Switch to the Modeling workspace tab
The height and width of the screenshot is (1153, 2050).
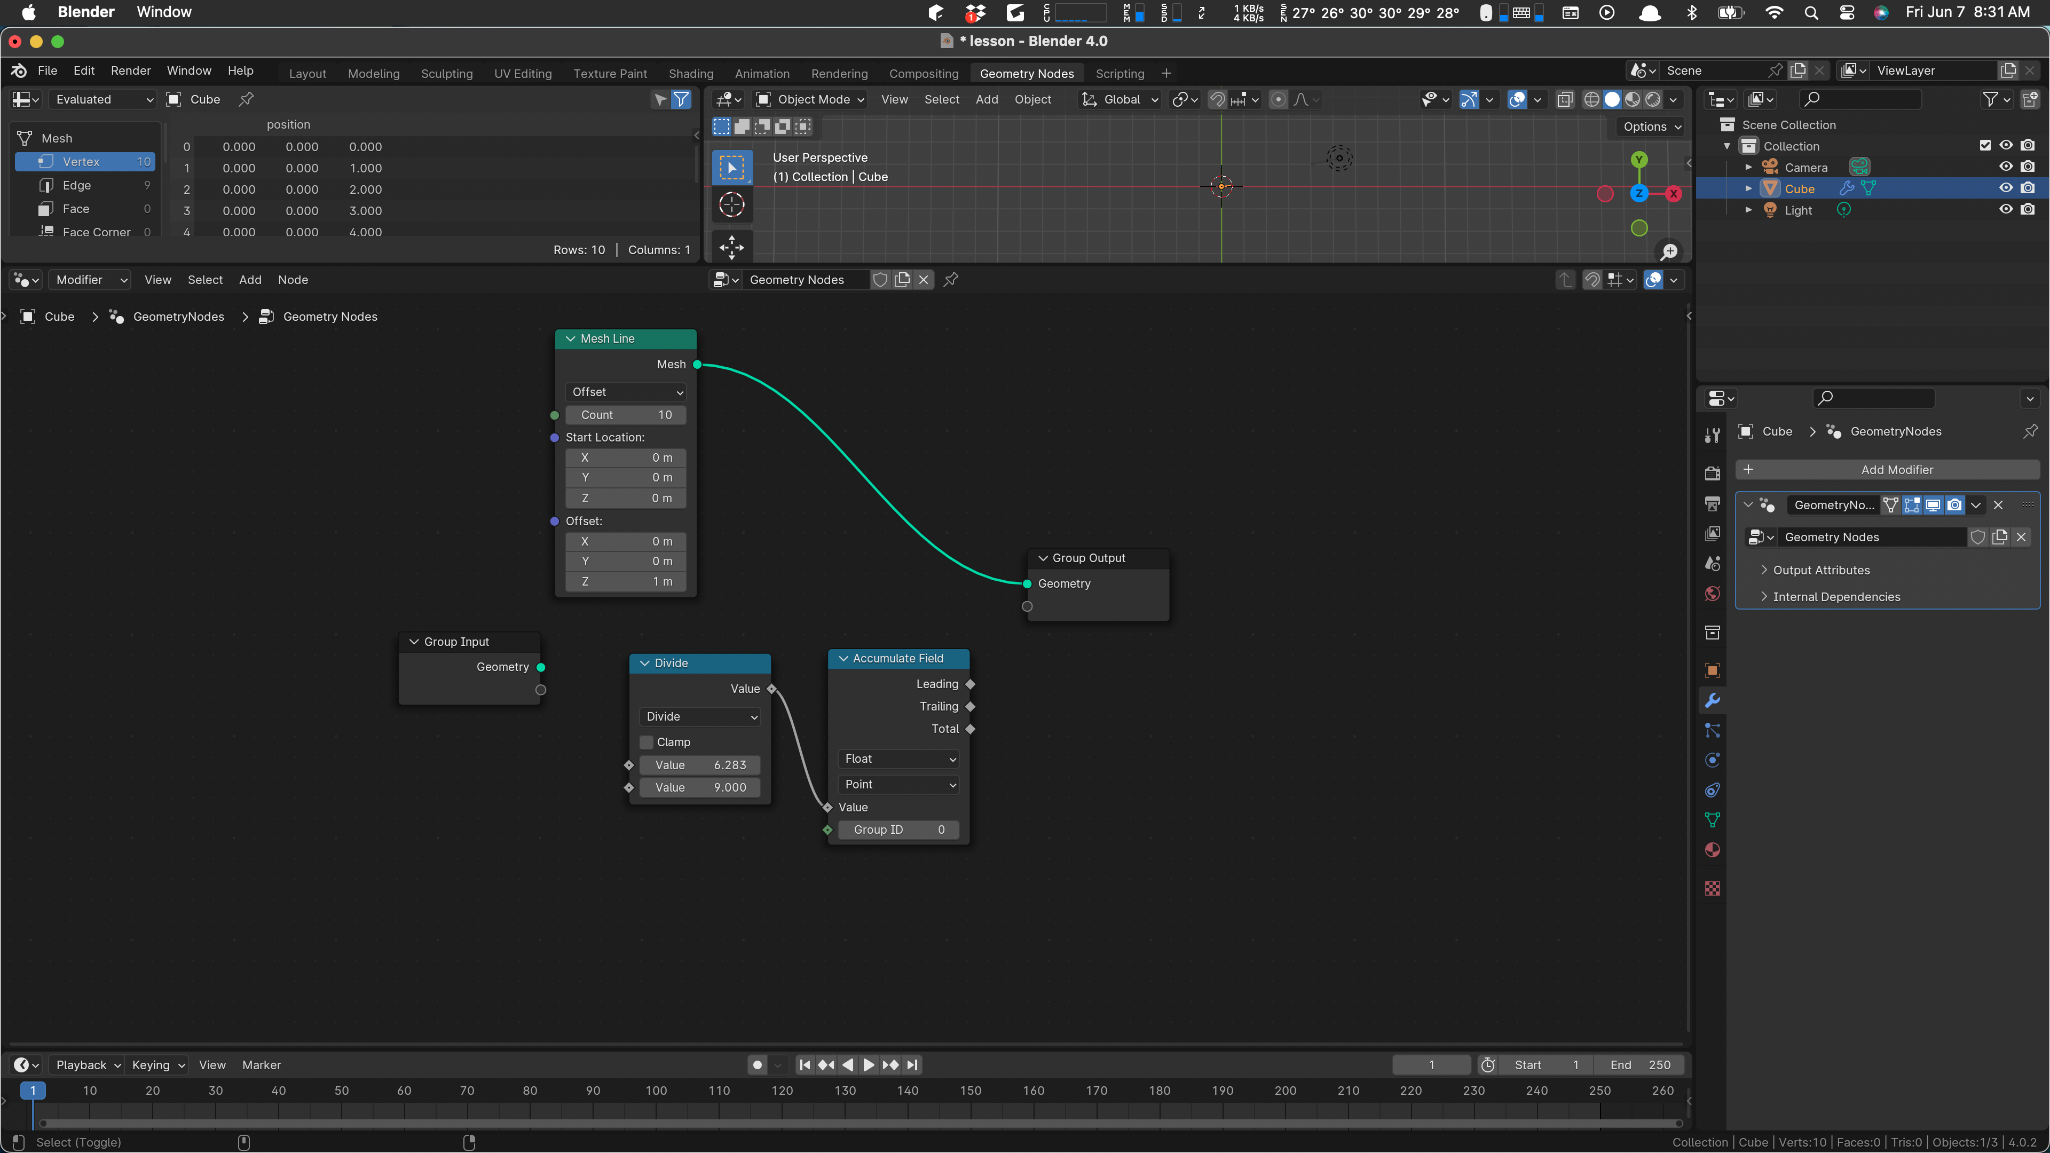coord(374,73)
